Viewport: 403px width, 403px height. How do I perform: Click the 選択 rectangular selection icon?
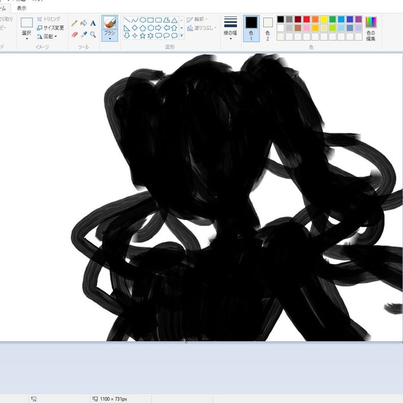pos(27,23)
